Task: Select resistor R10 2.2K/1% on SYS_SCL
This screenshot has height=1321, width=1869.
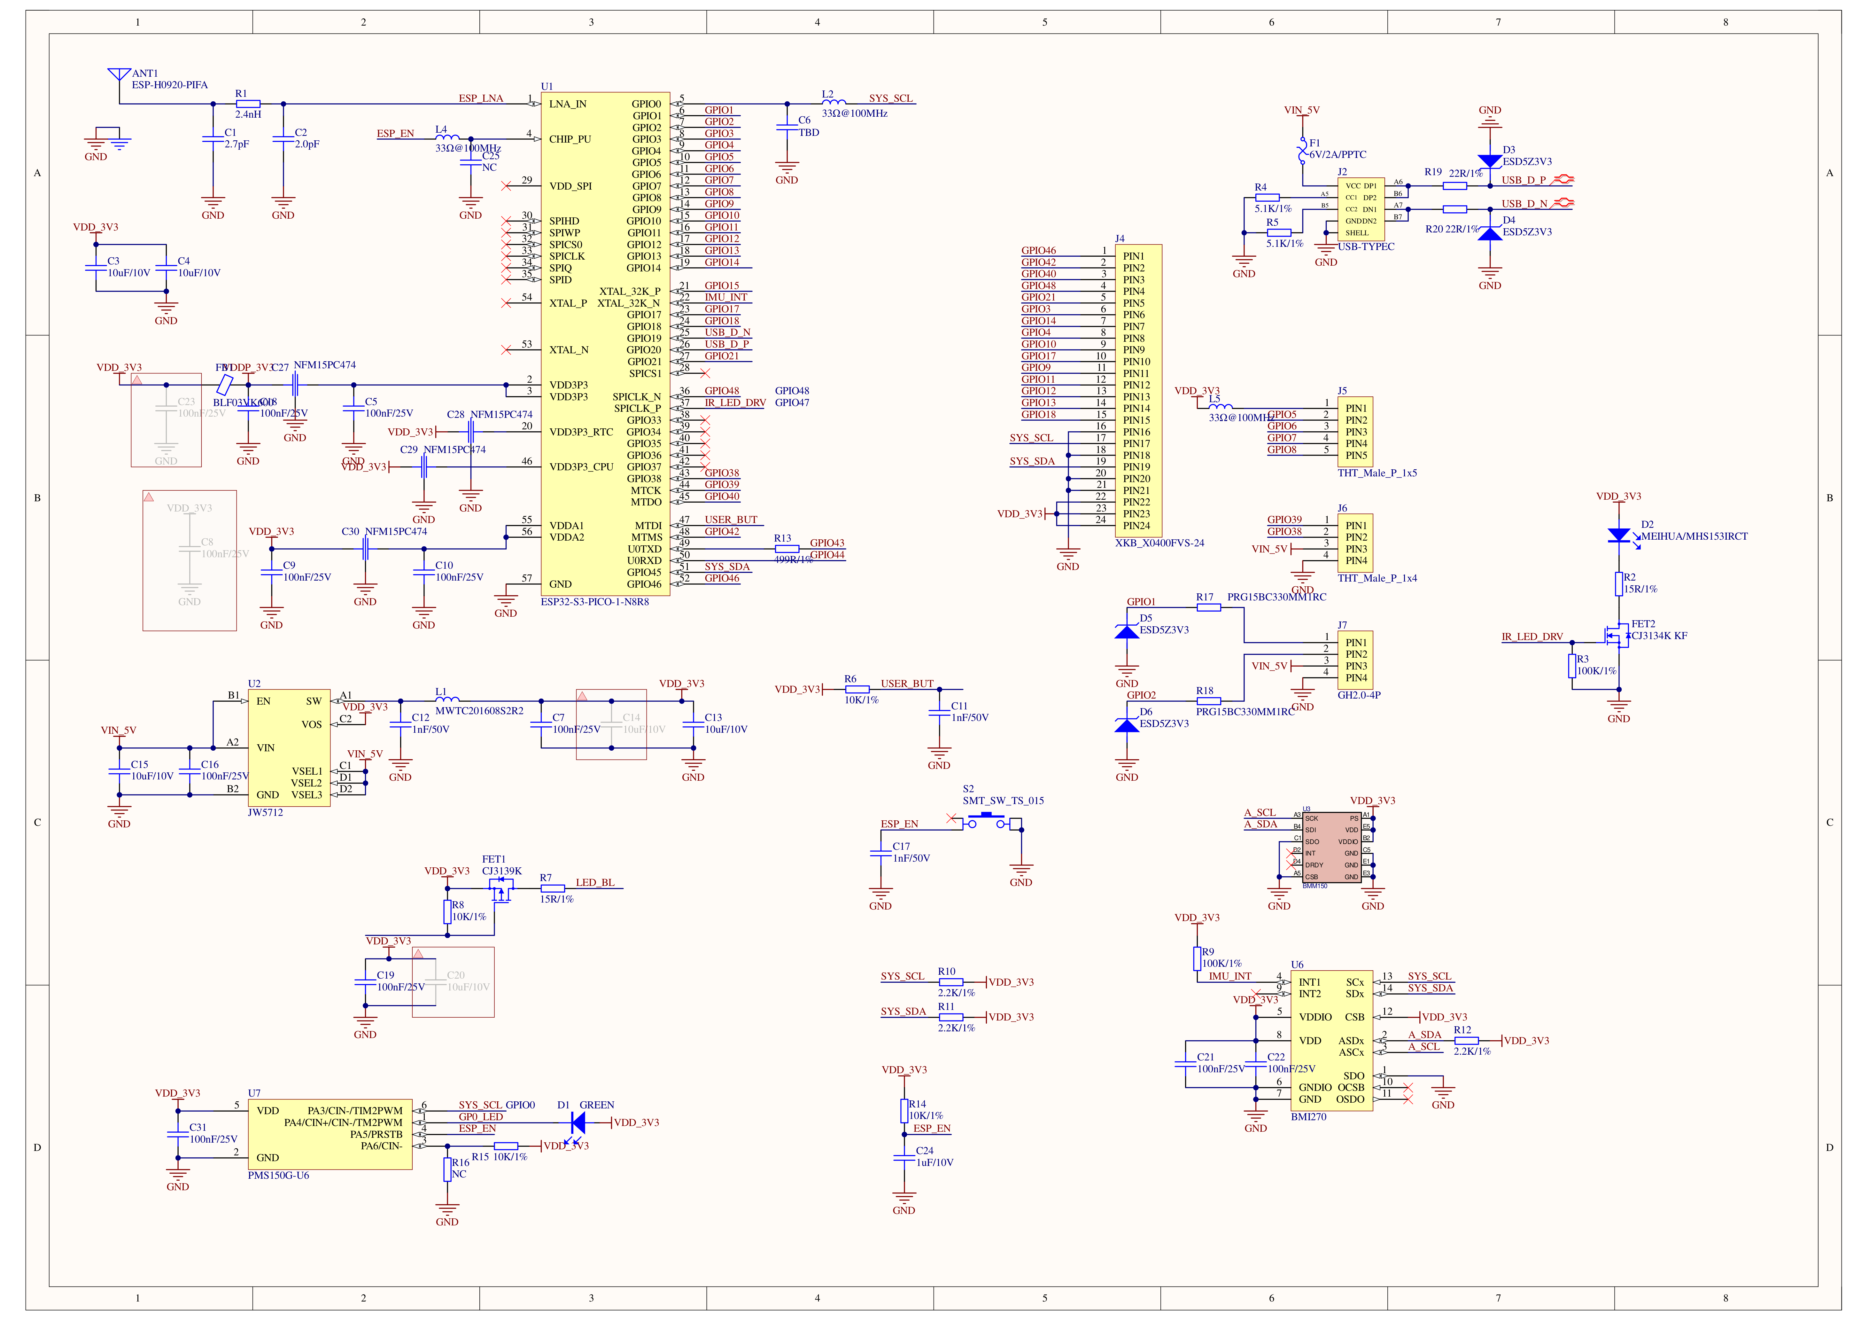Action: [951, 981]
